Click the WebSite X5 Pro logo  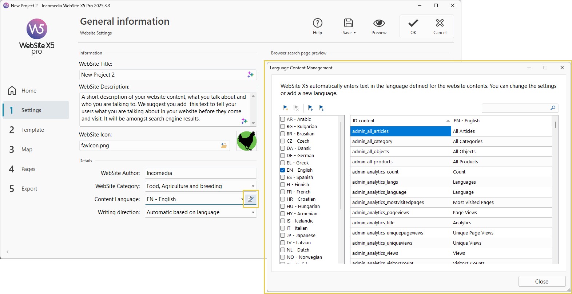click(x=37, y=36)
